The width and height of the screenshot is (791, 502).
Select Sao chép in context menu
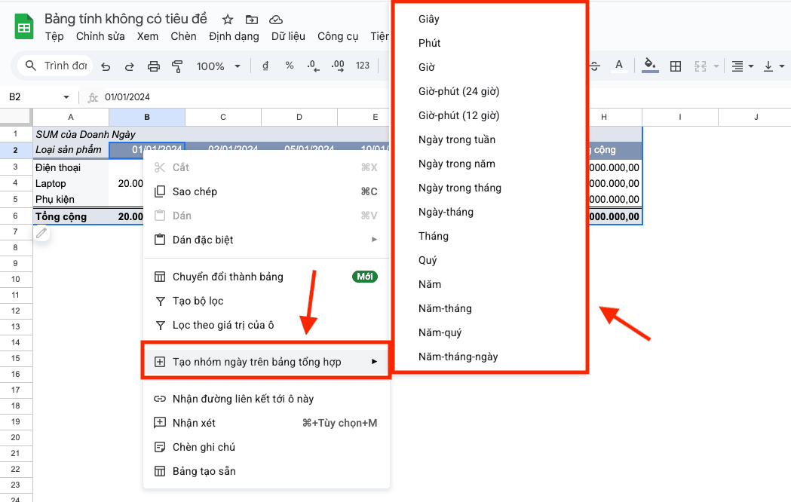coord(266,191)
